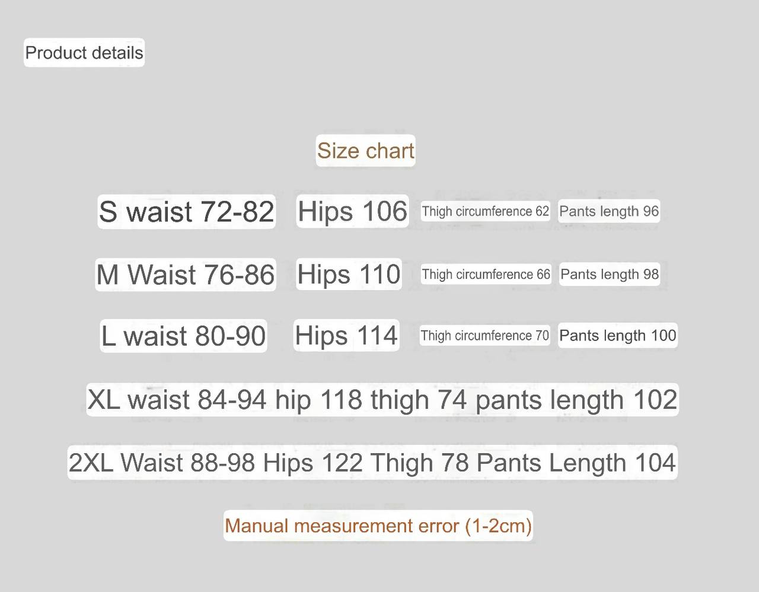The image size is (759, 592).
Task: Click the Hips 106 text
Action: (352, 211)
